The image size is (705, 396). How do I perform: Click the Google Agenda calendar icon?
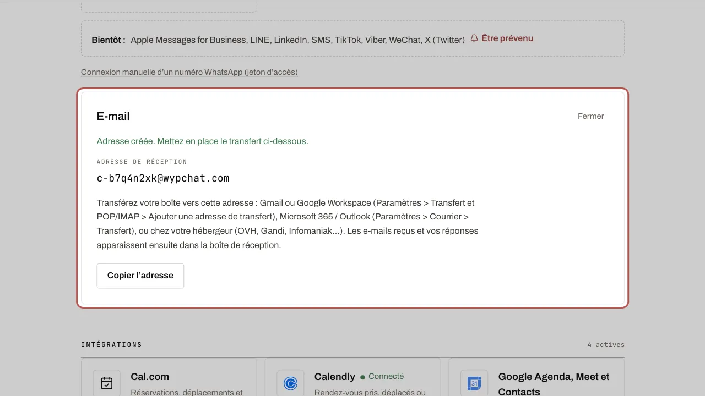(x=474, y=383)
